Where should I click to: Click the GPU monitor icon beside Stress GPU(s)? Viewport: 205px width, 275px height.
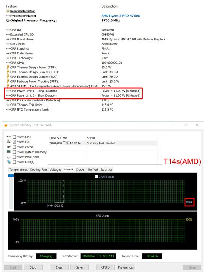[x=9, y=162]
